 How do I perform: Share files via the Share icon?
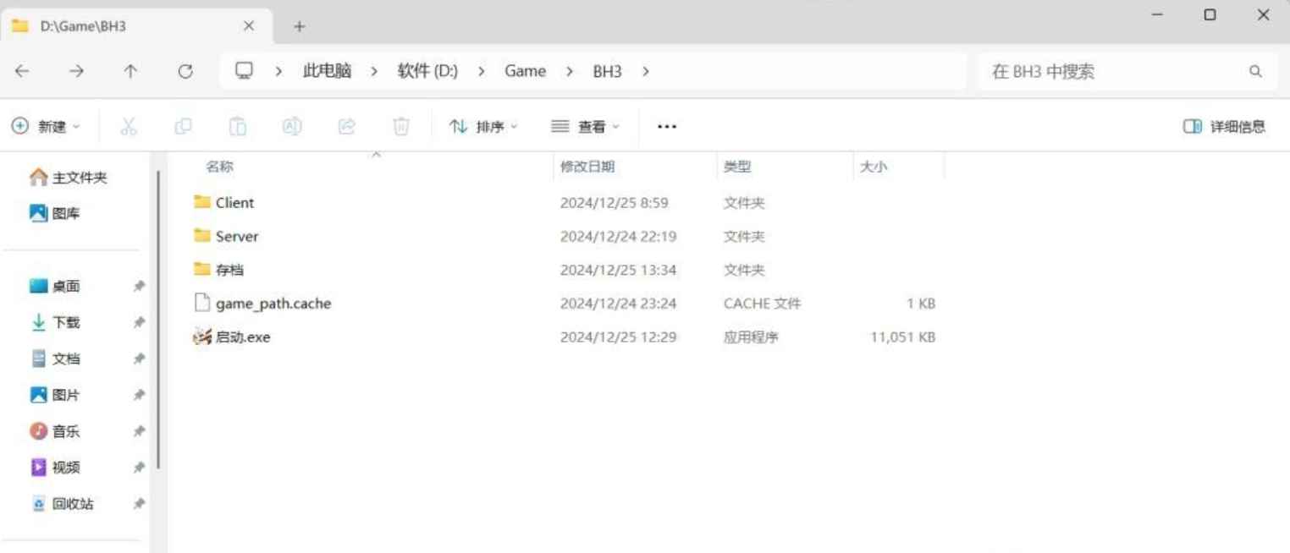tap(346, 126)
